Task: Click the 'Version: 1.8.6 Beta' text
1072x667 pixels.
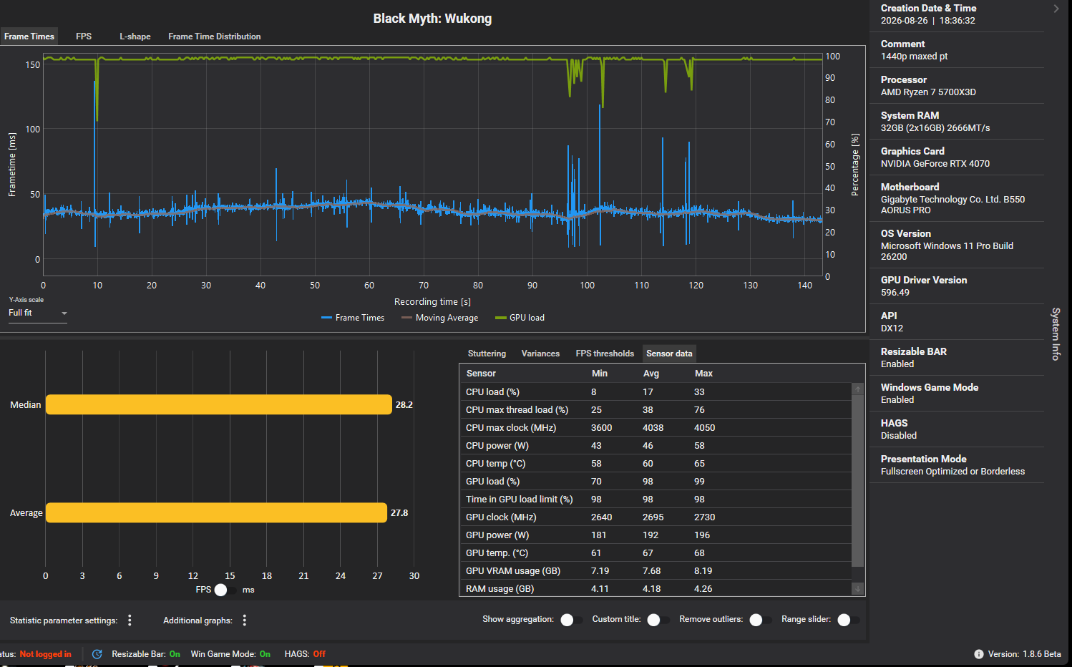Action: (x=1024, y=654)
